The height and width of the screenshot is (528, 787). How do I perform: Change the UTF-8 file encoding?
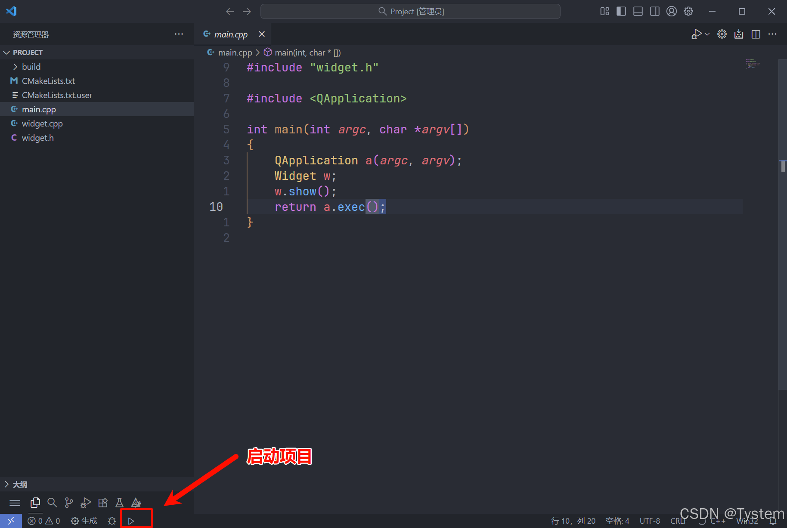(650, 521)
